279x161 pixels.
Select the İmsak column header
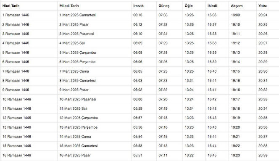point(138,6)
